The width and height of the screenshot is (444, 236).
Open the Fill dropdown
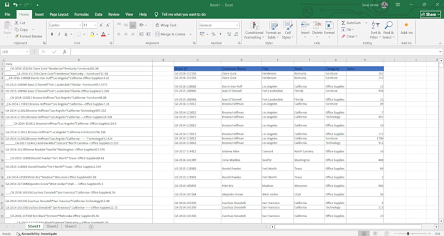(x=347, y=29)
